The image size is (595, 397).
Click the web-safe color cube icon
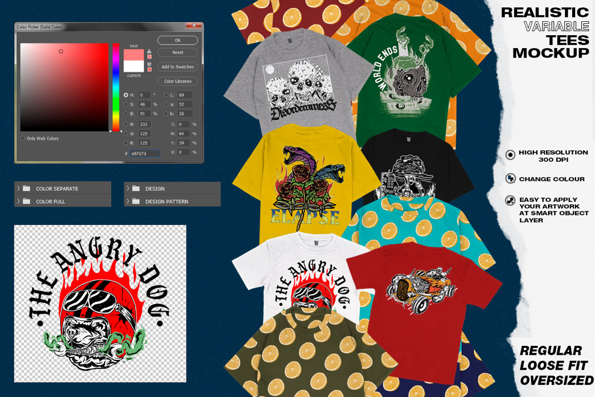point(149,64)
